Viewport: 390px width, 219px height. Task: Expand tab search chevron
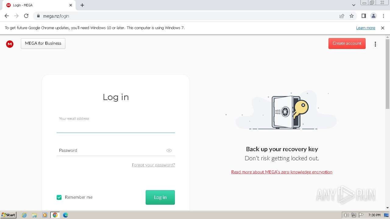pos(354,5)
